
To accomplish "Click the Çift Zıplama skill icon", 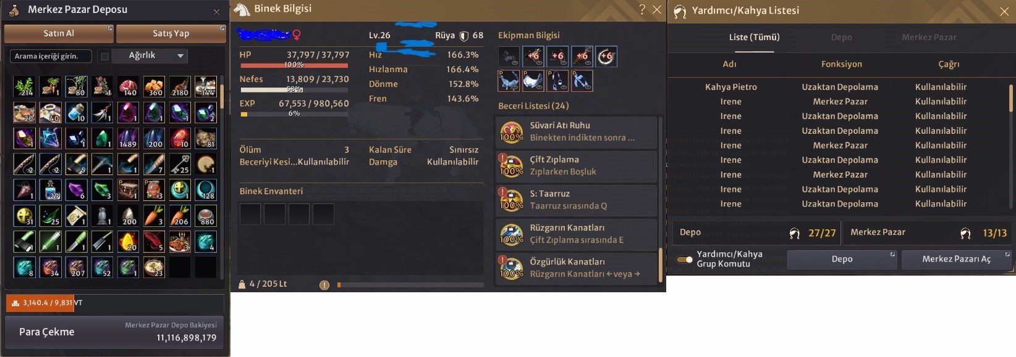I will [x=512, y=165].
